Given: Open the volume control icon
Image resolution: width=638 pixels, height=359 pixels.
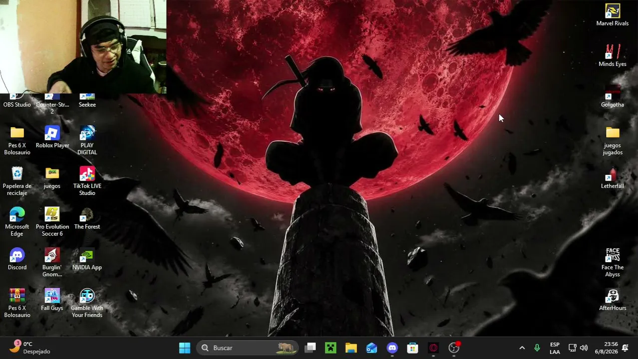Looking at the screenshot, I should pyautogui.click(x=584, y=348).
